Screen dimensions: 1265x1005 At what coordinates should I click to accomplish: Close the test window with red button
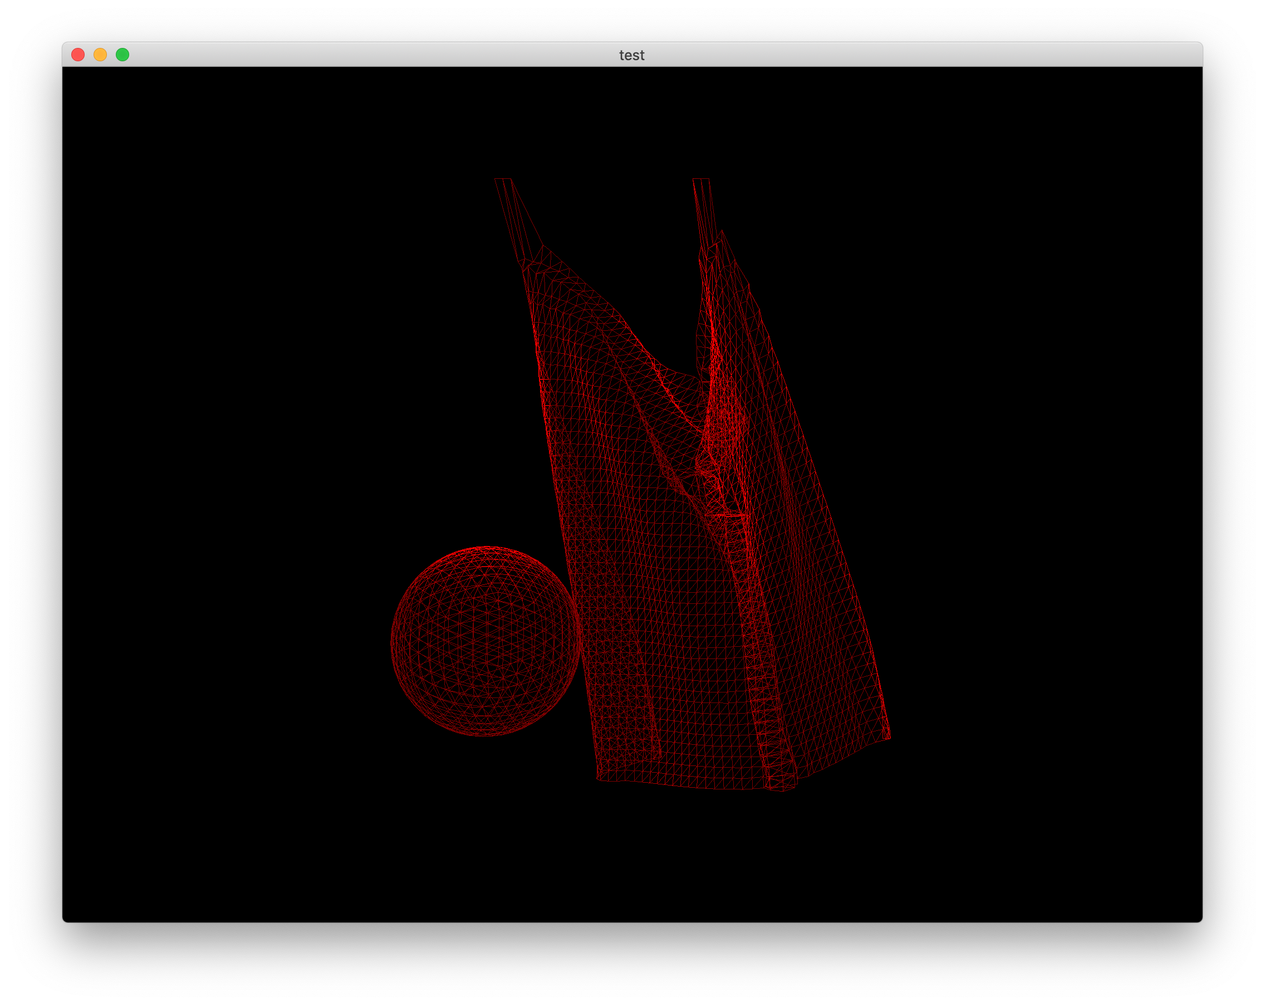(78, 55)
